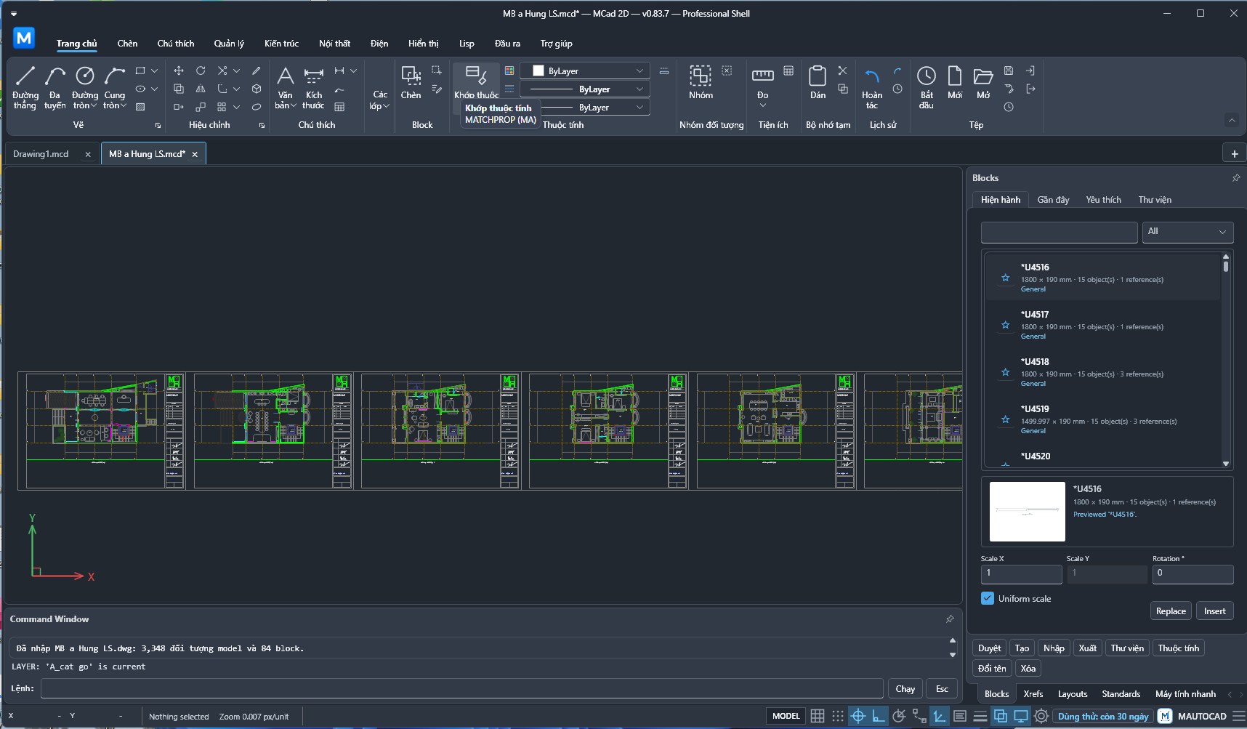This screenshot has height=729, width=1247.
Task: Open the linetype ByLayer dropdown, middle row
Action: point(585,89)
